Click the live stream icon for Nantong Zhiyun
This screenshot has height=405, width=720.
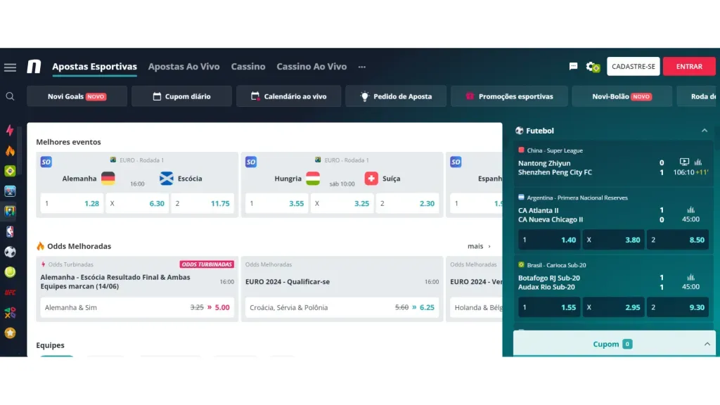point(684,162)
